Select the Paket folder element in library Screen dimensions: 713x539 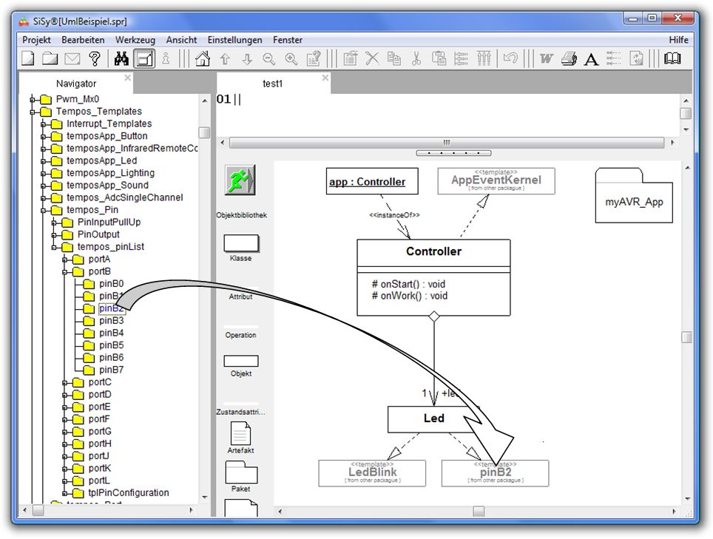click(x=241, y=472)
